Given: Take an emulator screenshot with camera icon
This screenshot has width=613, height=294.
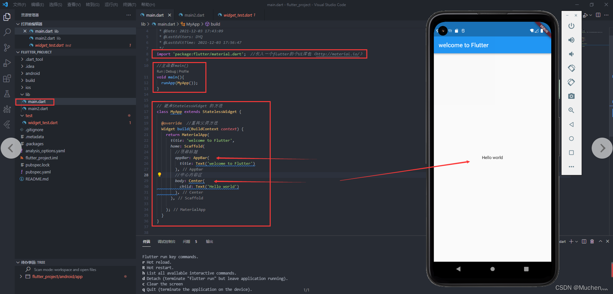Looking at the screenshot, I should coord(571,96).
